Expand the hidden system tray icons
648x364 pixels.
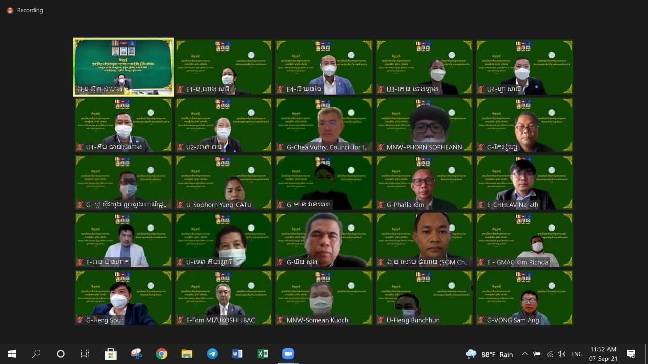pyautogui.click(x=525, y=354)
